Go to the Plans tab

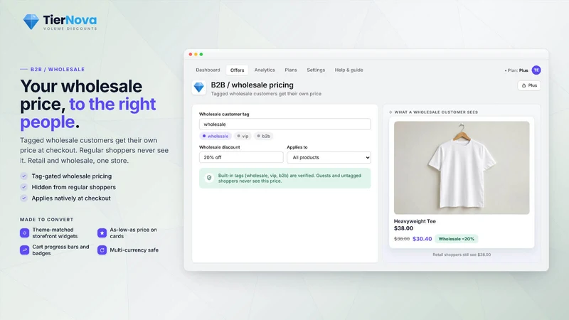pyautogui.click(x=291, y=70)
